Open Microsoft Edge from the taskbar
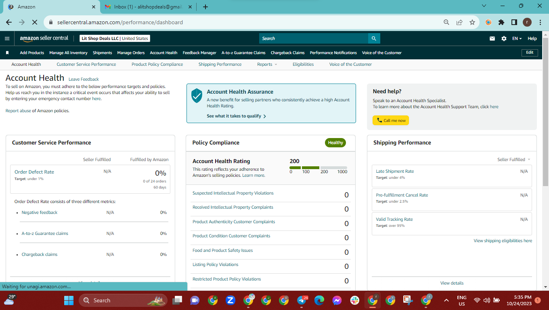This screenshot has width=549, height=310. [319, 300]
